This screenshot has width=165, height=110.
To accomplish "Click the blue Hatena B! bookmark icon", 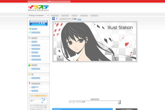I will pyautogui.click(x=53, y=19).
